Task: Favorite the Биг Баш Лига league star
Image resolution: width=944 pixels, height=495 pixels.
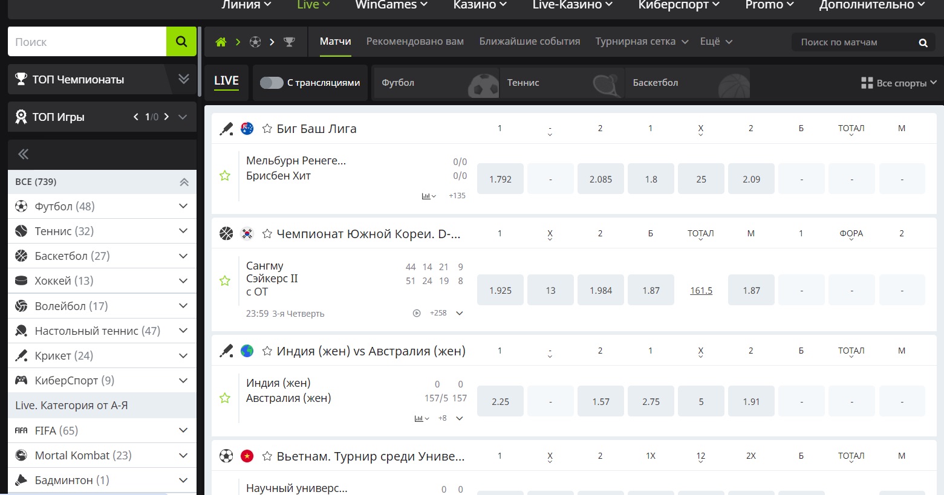Action: coord(267,129)
